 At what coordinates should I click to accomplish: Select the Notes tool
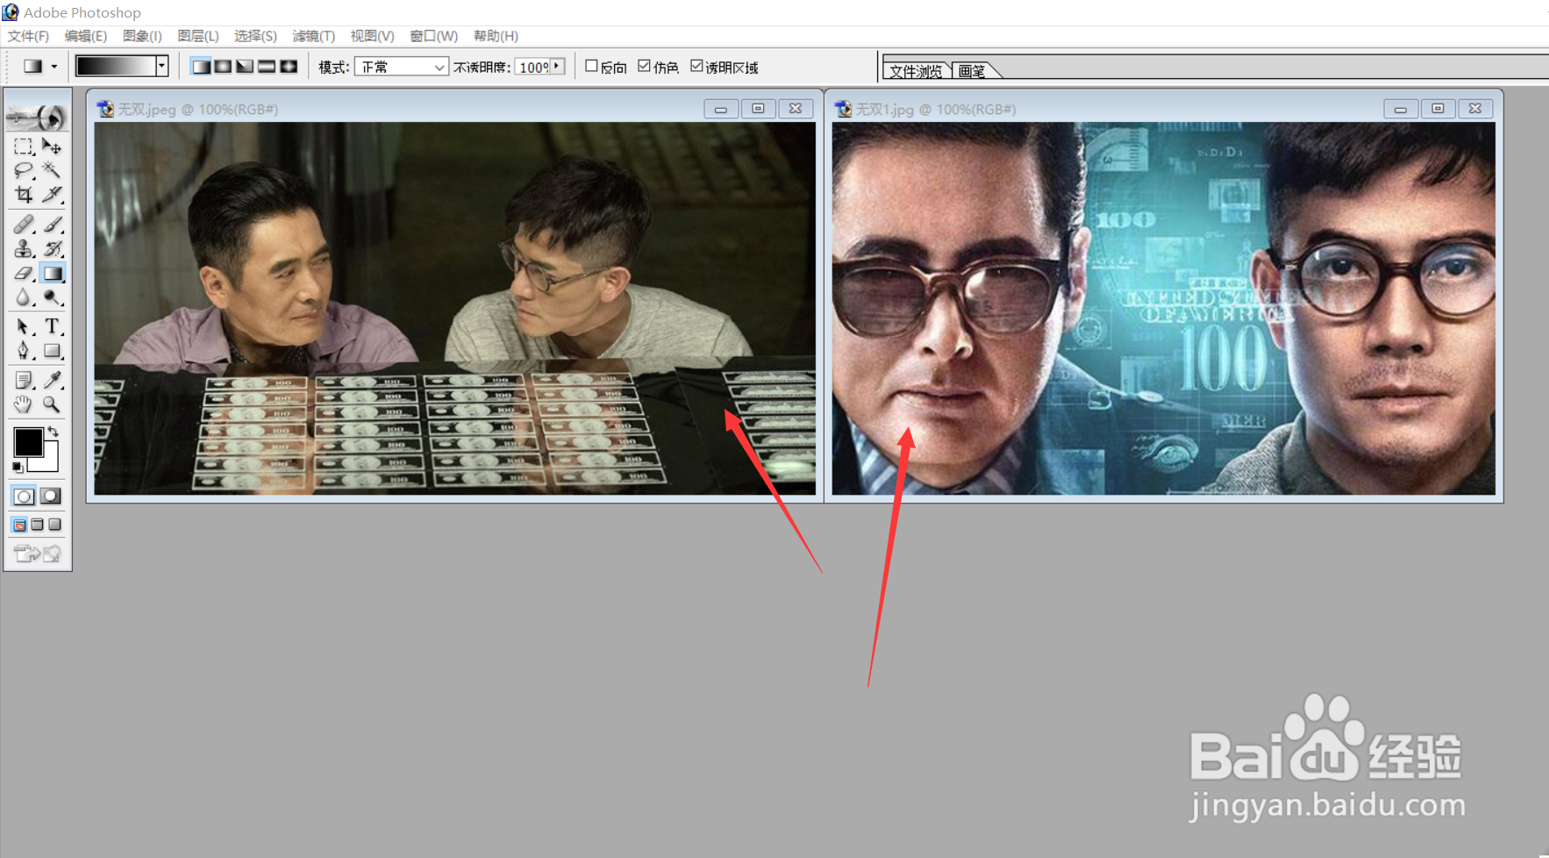(x=24, y=380)
